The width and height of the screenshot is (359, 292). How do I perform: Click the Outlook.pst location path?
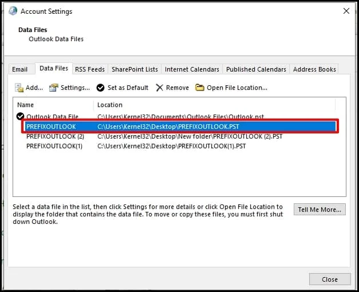coord(180,117)
